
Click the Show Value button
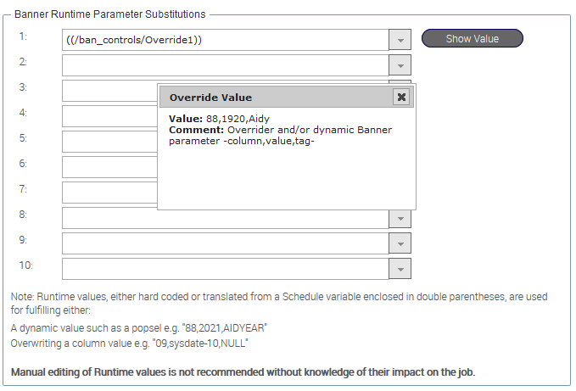click(x=472, y=39)
